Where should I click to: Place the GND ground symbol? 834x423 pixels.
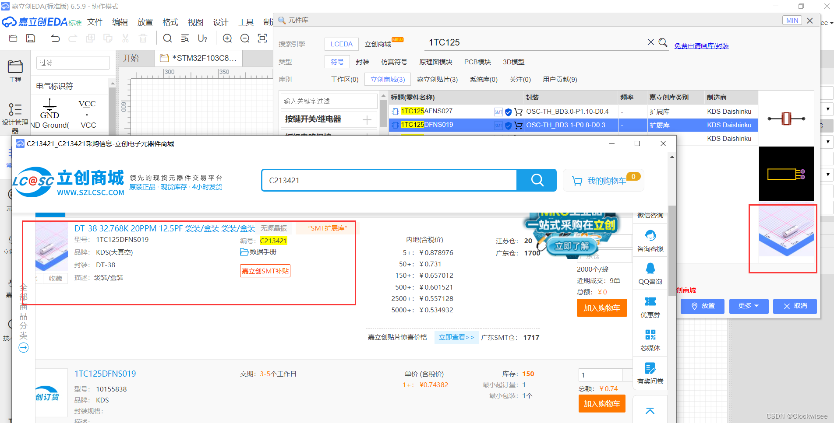tap(49, 113)
